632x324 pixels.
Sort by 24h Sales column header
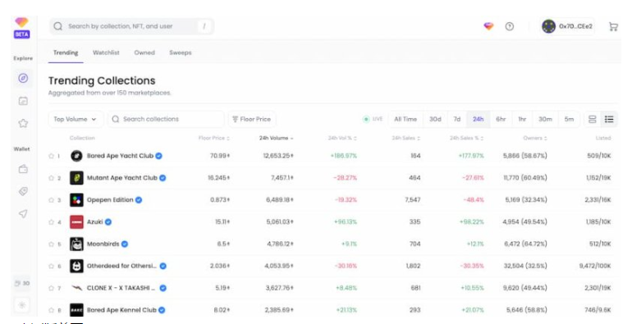point(406,139)
